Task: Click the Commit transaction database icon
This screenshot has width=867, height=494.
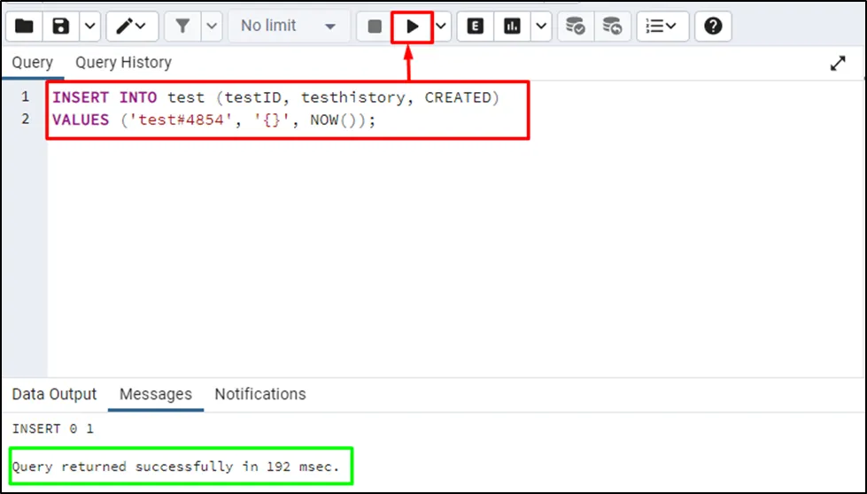Action: (576, 27)
